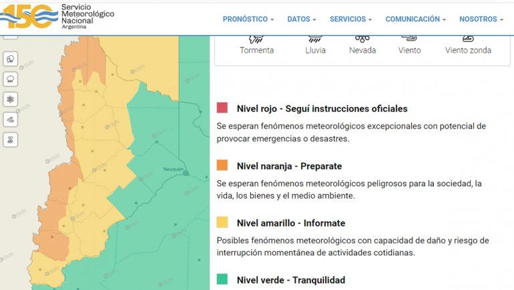Click the Neuquén city marker on map
514x290 pixels.
pos(186,173)
